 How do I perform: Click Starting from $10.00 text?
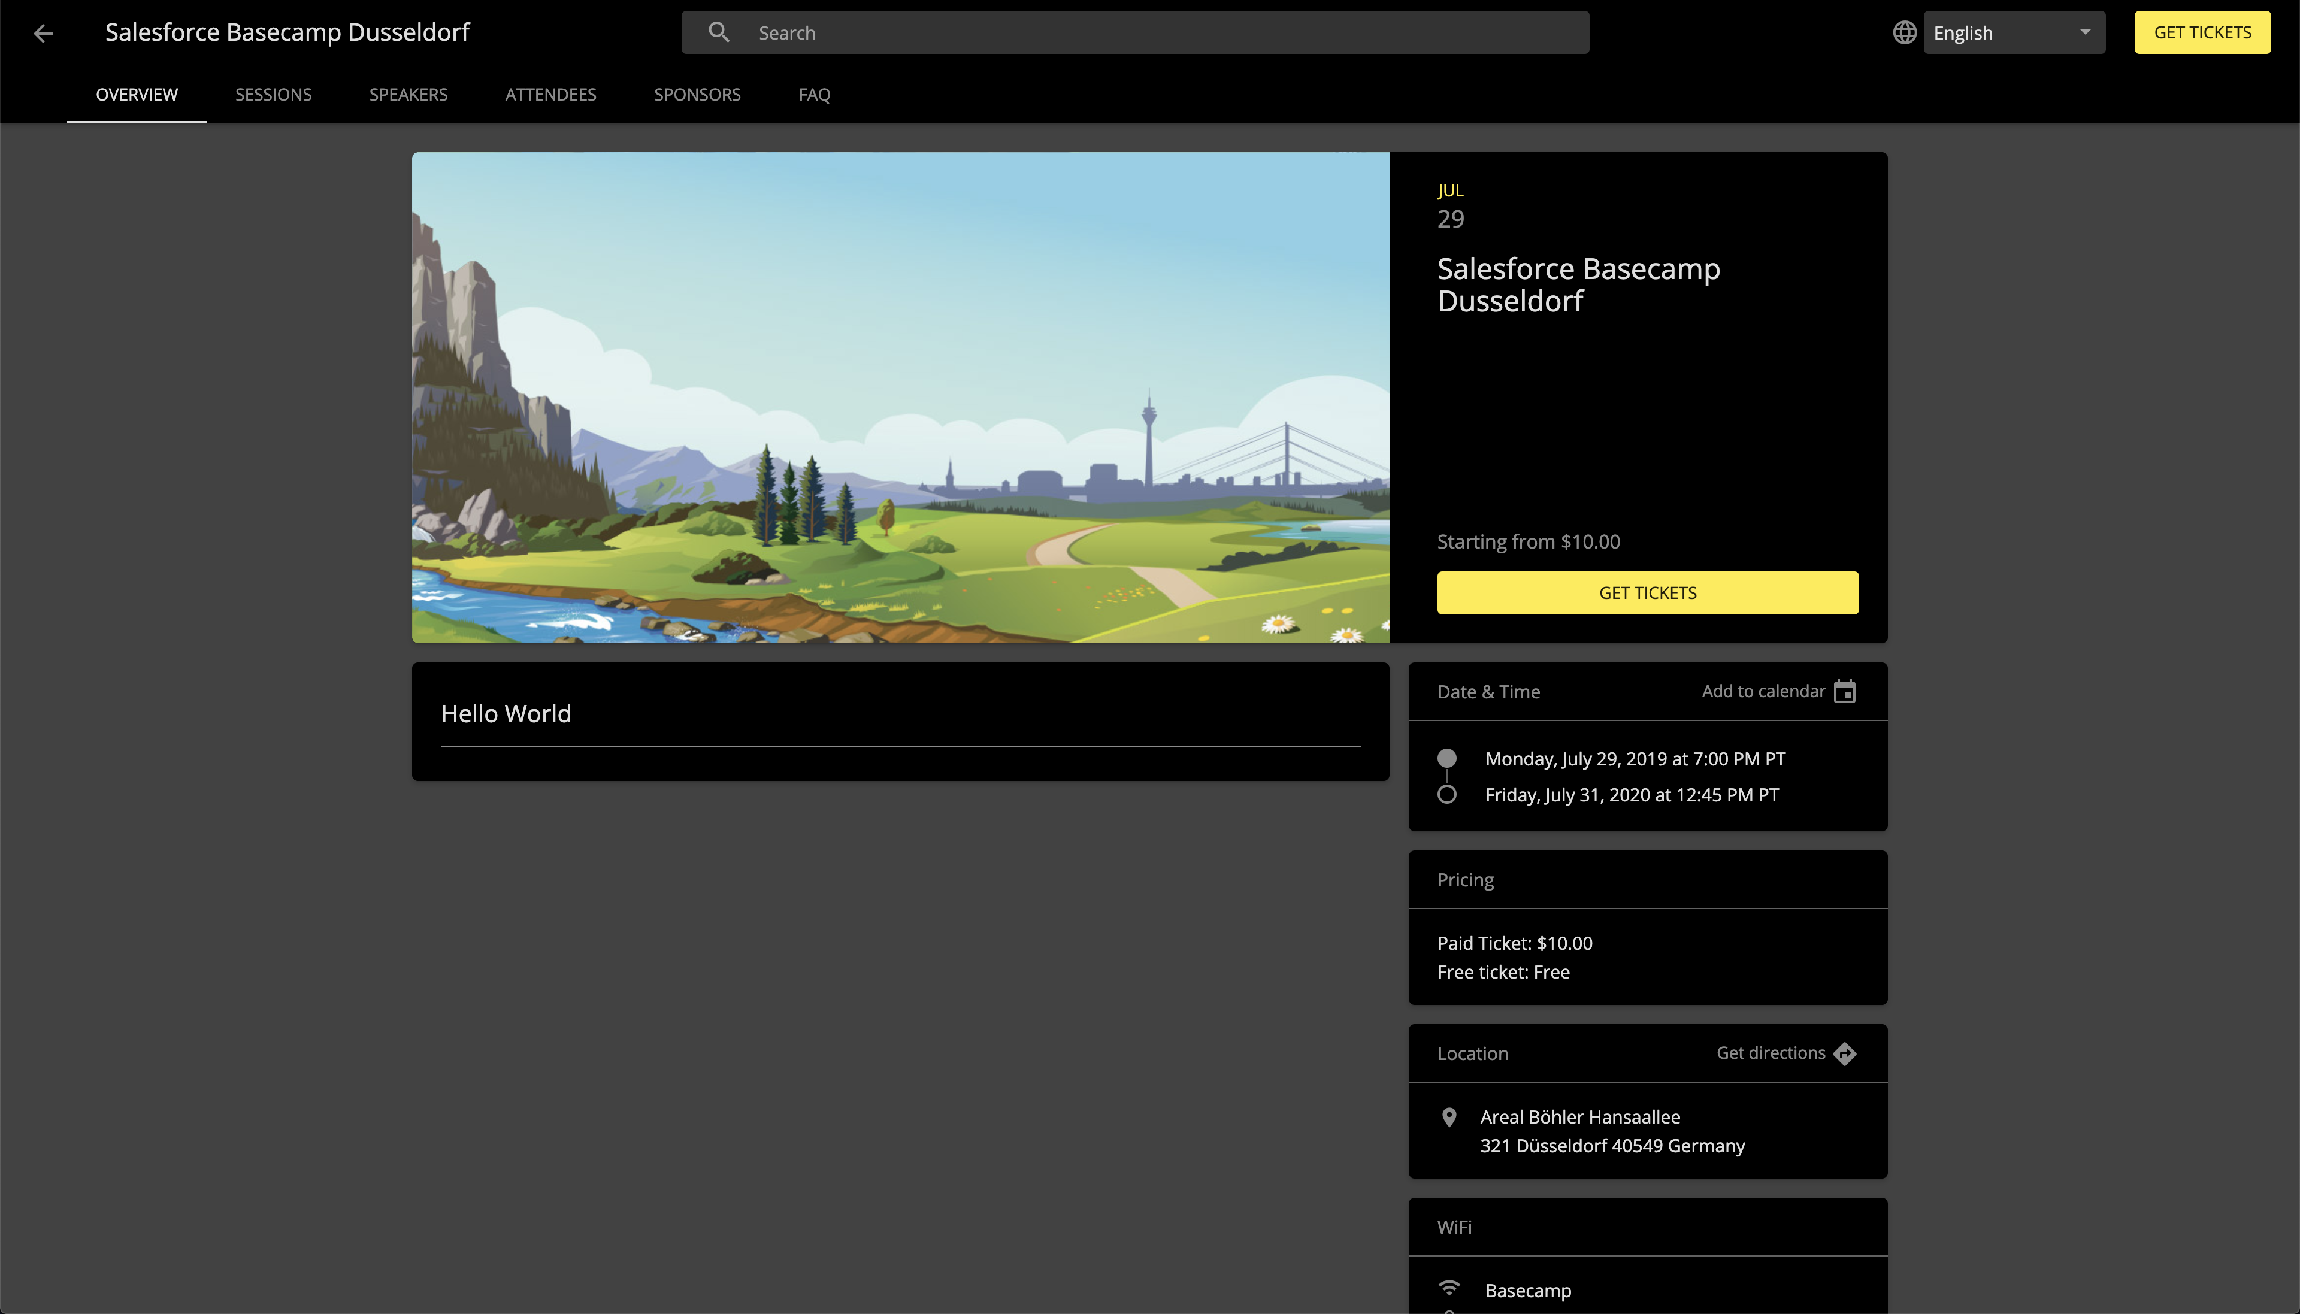point(1527,541)
